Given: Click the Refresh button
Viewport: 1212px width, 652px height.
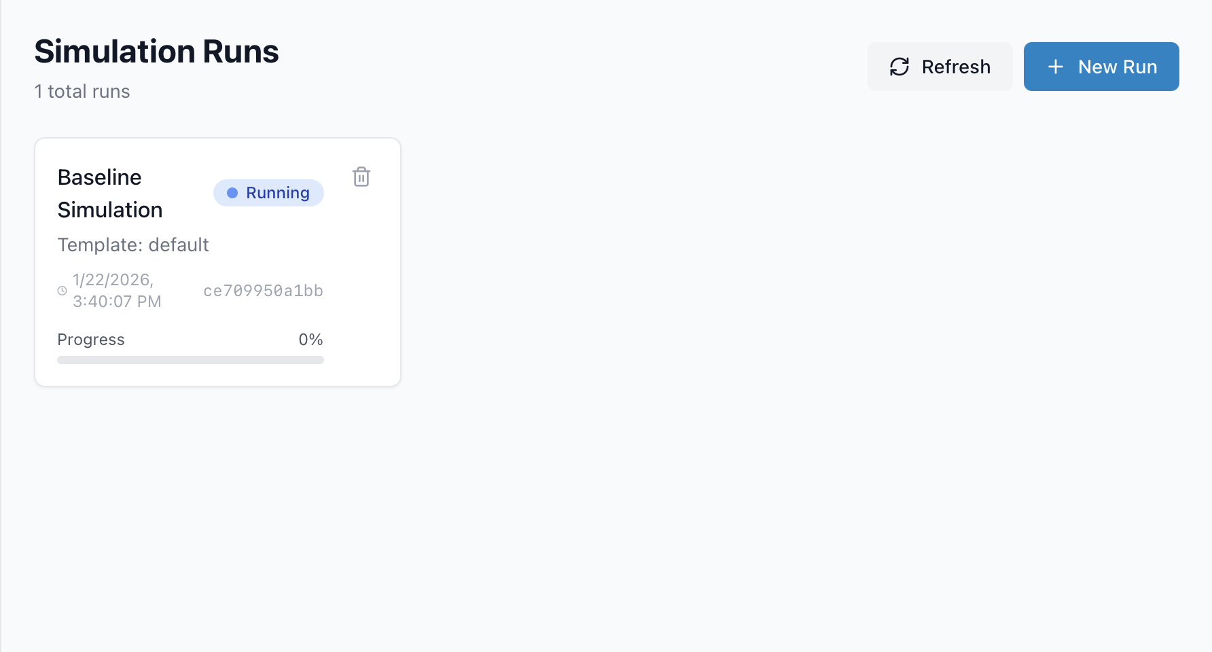Looking at the screenshot, I should [x=940, y=67].
